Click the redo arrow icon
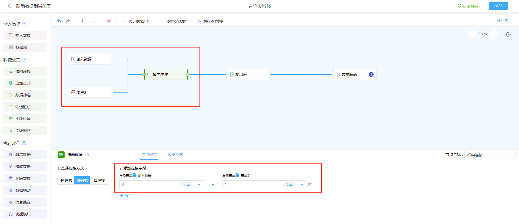 pos(68,21)
